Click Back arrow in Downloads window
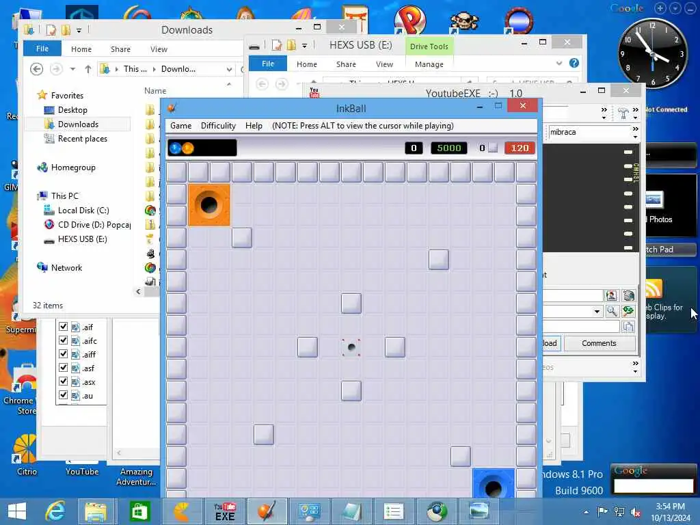Viewport: 700px width, 525px height. (37, 69)
